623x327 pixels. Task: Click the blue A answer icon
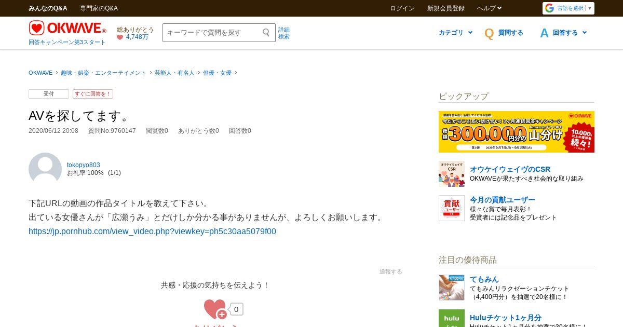[544, 33]
